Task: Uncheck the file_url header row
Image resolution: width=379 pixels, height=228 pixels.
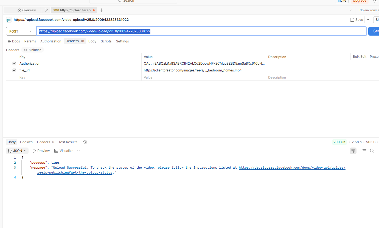Action: click(14, 70)
